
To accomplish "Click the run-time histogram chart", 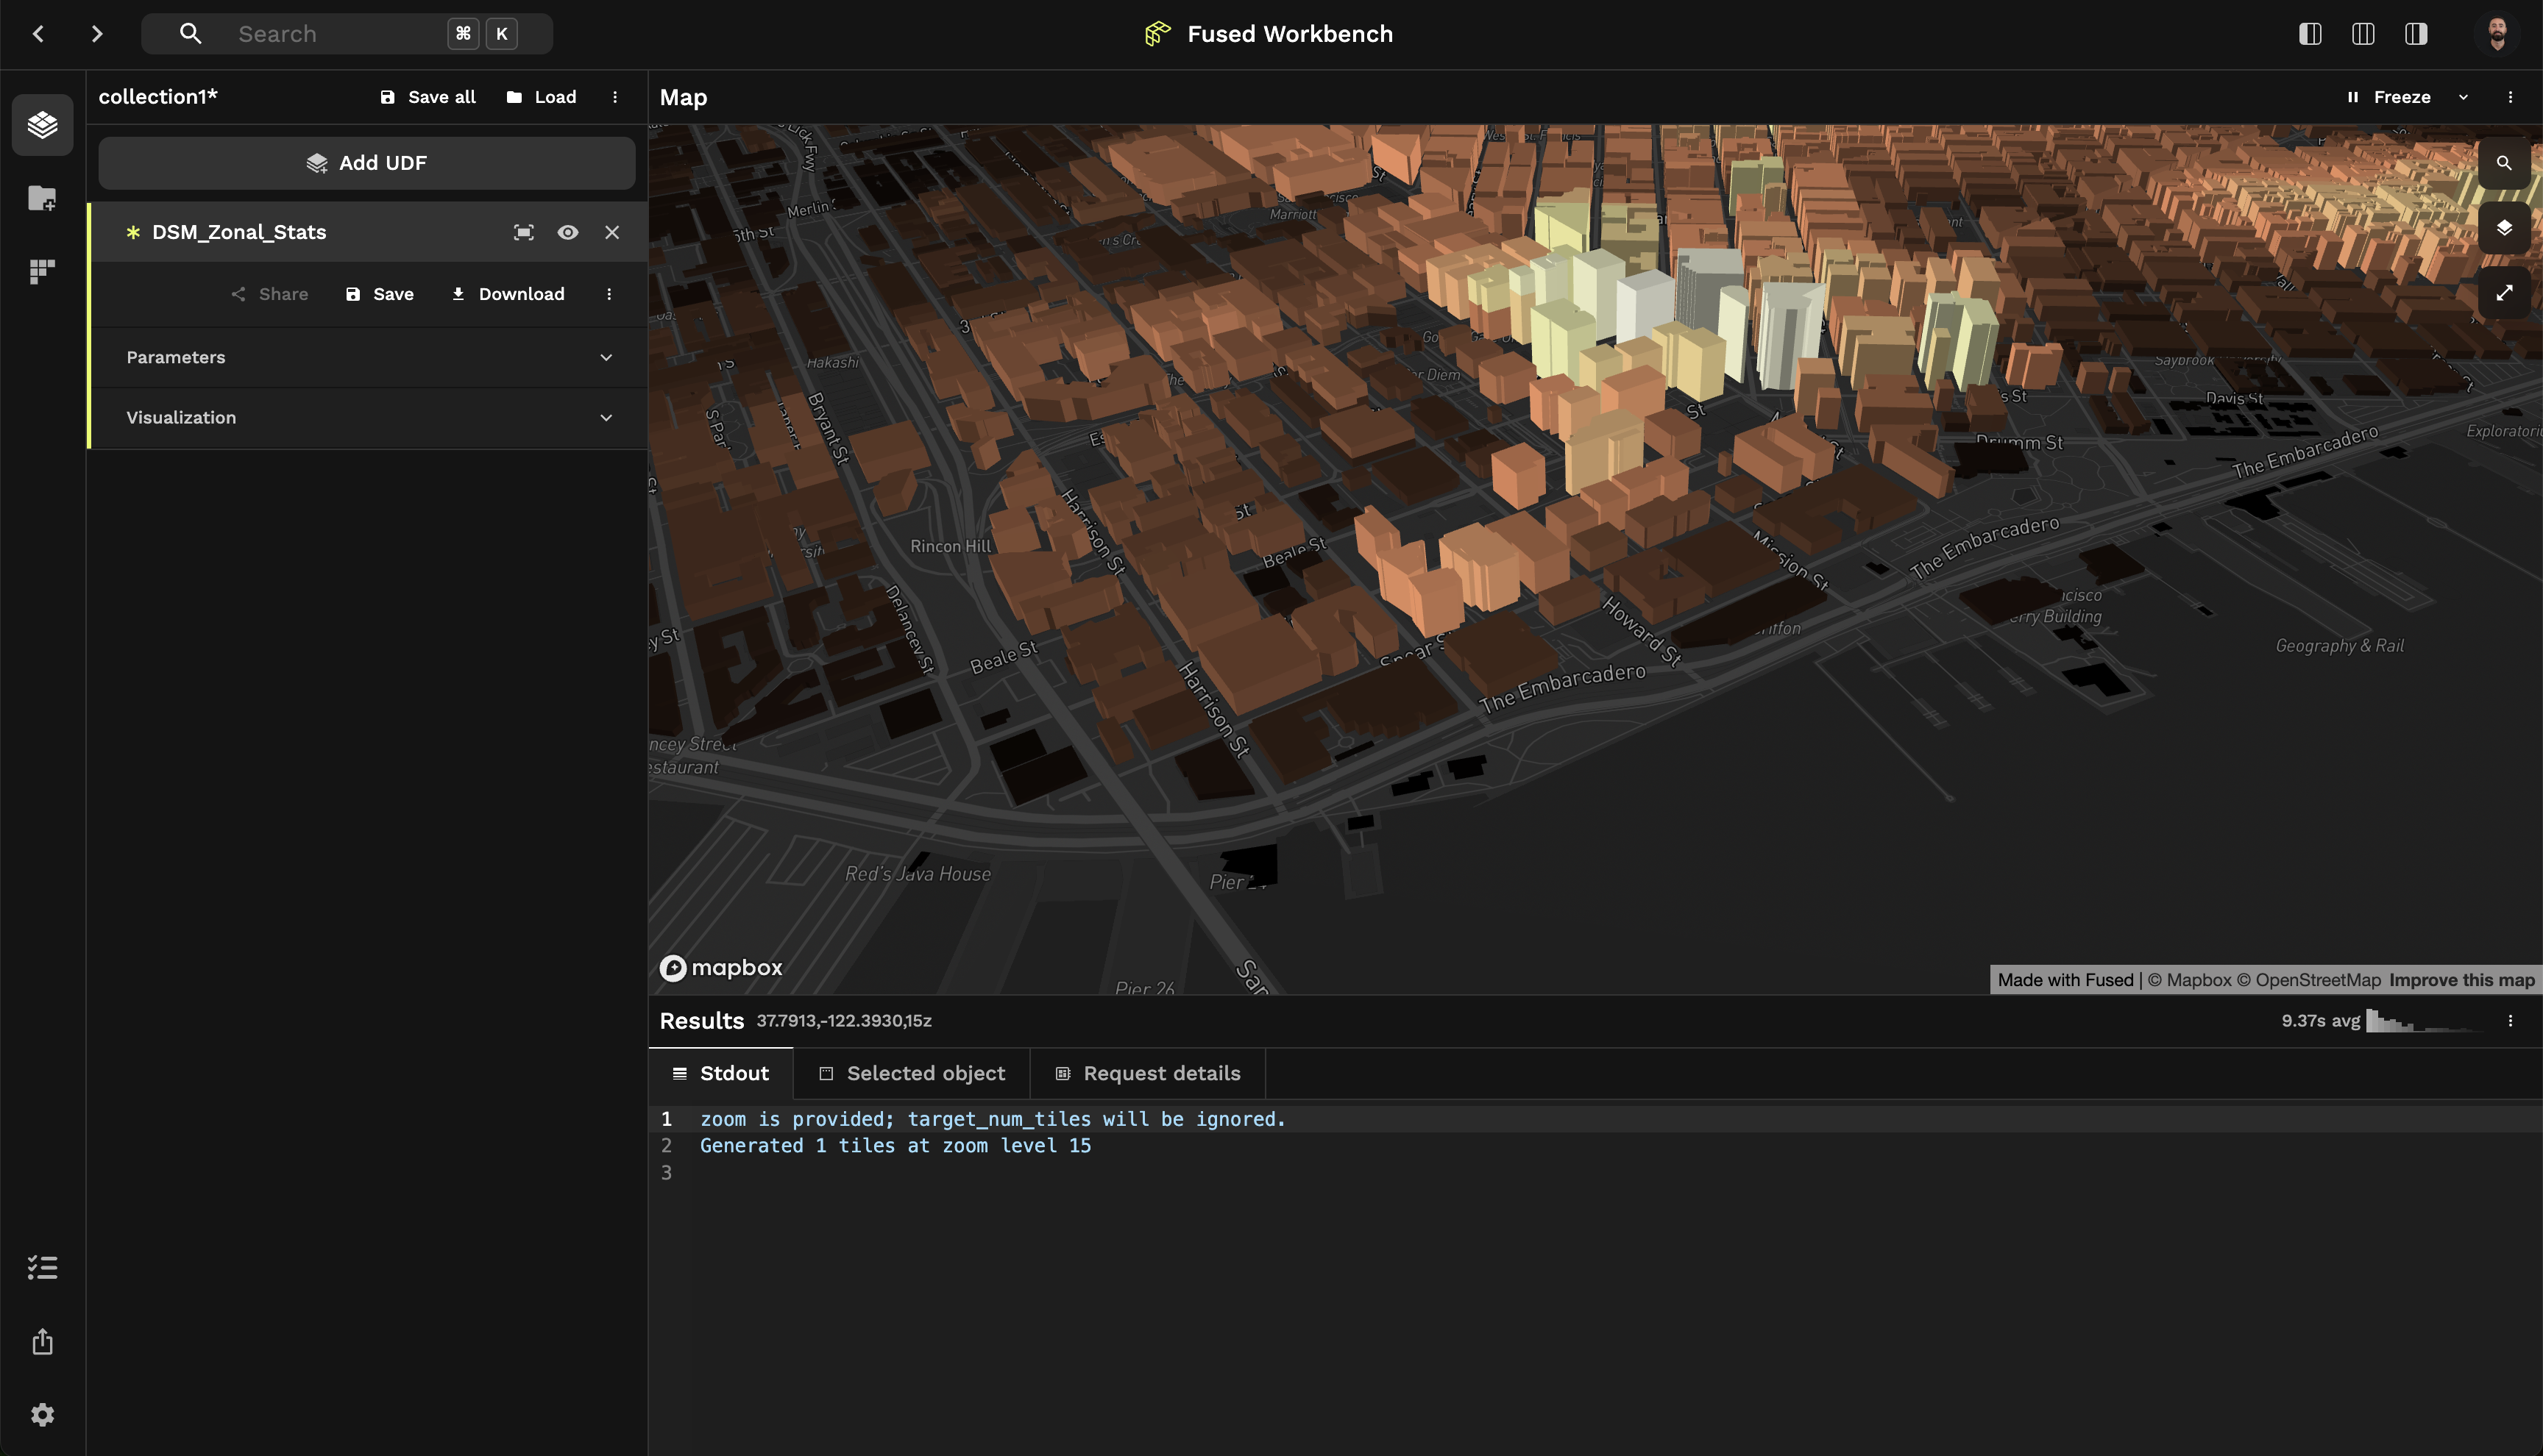I will tap(2426, 1021).
